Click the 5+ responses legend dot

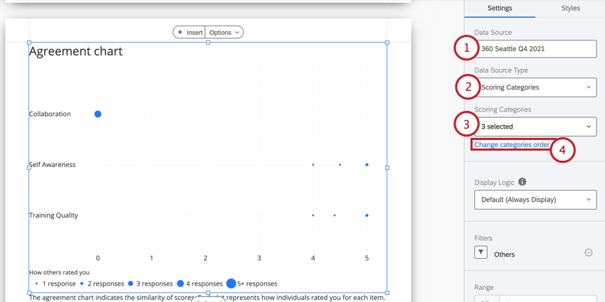coord(231,284)
